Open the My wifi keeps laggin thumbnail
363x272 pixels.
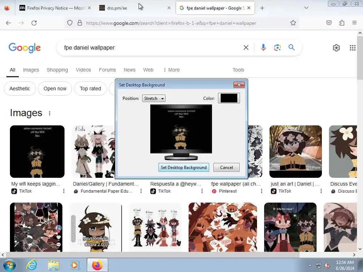[37, 152]
